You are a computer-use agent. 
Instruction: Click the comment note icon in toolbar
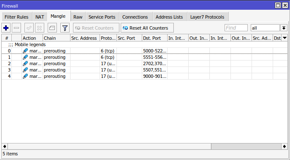tap(52, 28)
